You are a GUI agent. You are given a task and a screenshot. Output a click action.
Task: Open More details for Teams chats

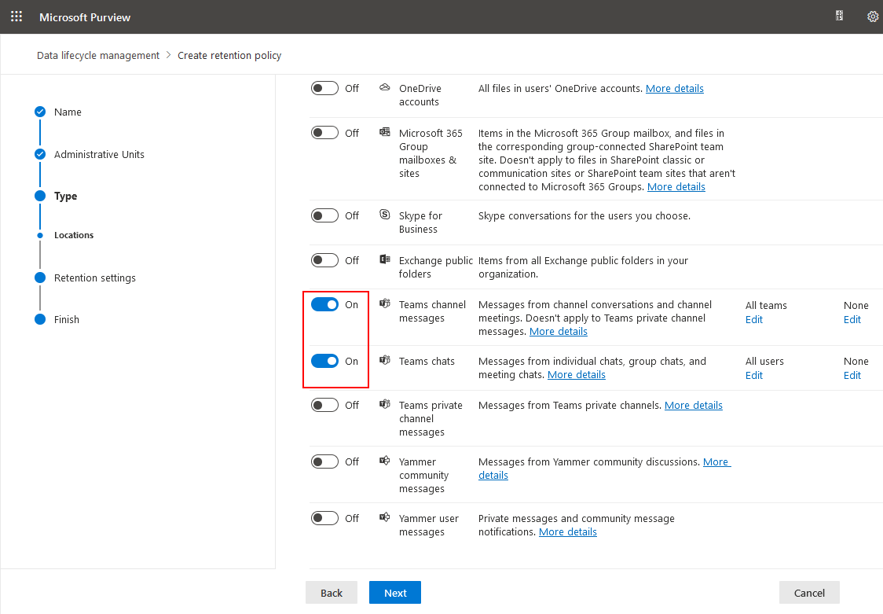[577, 374]
